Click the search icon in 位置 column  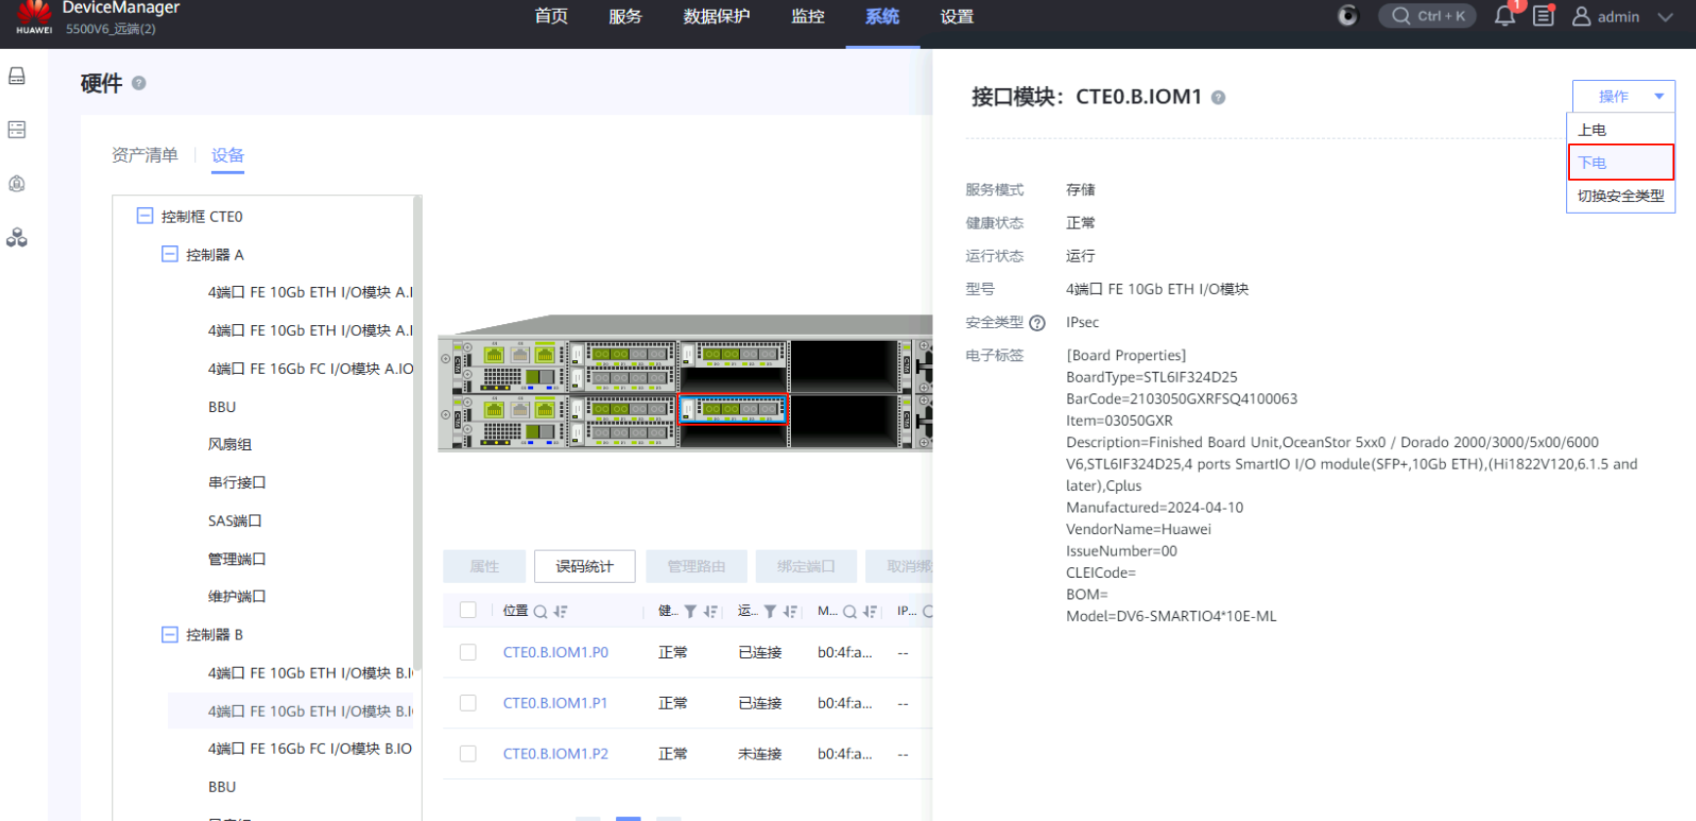click(540, 612)
